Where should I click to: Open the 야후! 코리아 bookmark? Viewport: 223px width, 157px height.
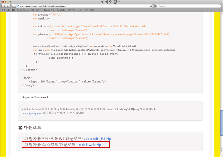coord(36,10)
